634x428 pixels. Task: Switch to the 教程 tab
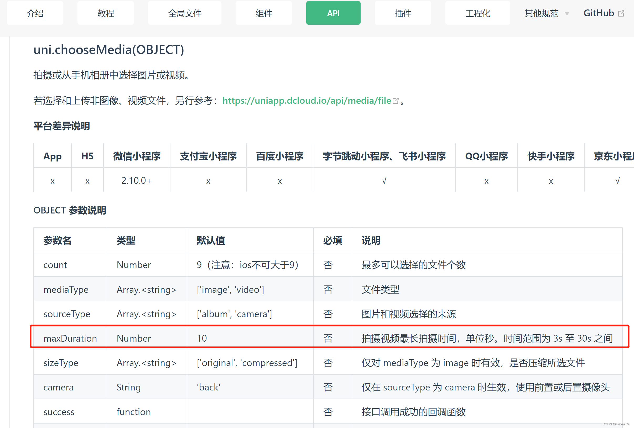pos(106,13)
